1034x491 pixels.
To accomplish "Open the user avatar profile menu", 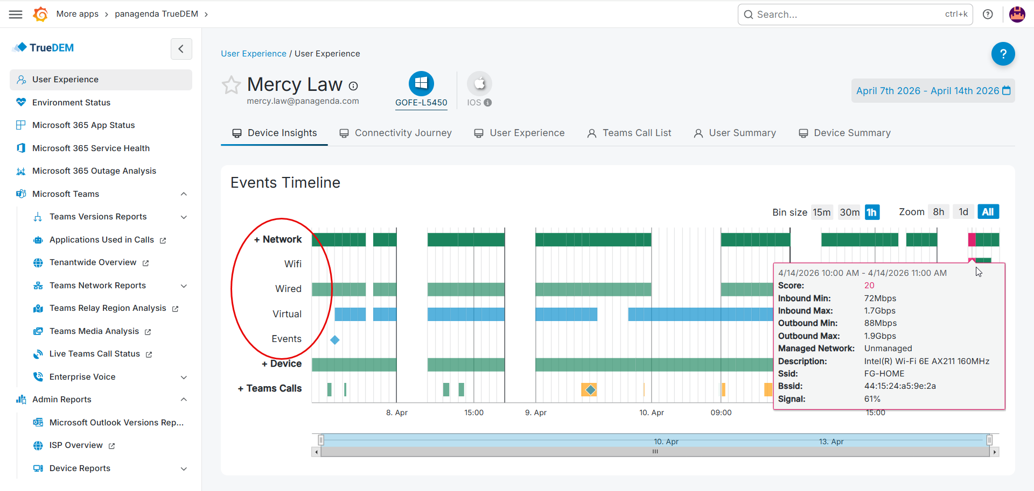I will 1017,15.
